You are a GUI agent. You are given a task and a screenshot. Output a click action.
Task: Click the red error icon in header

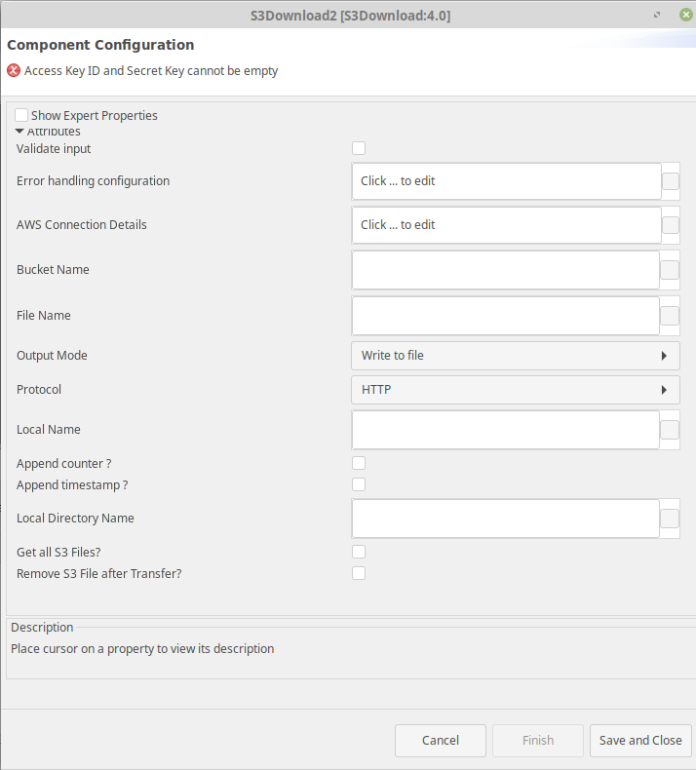coord(14,71)
